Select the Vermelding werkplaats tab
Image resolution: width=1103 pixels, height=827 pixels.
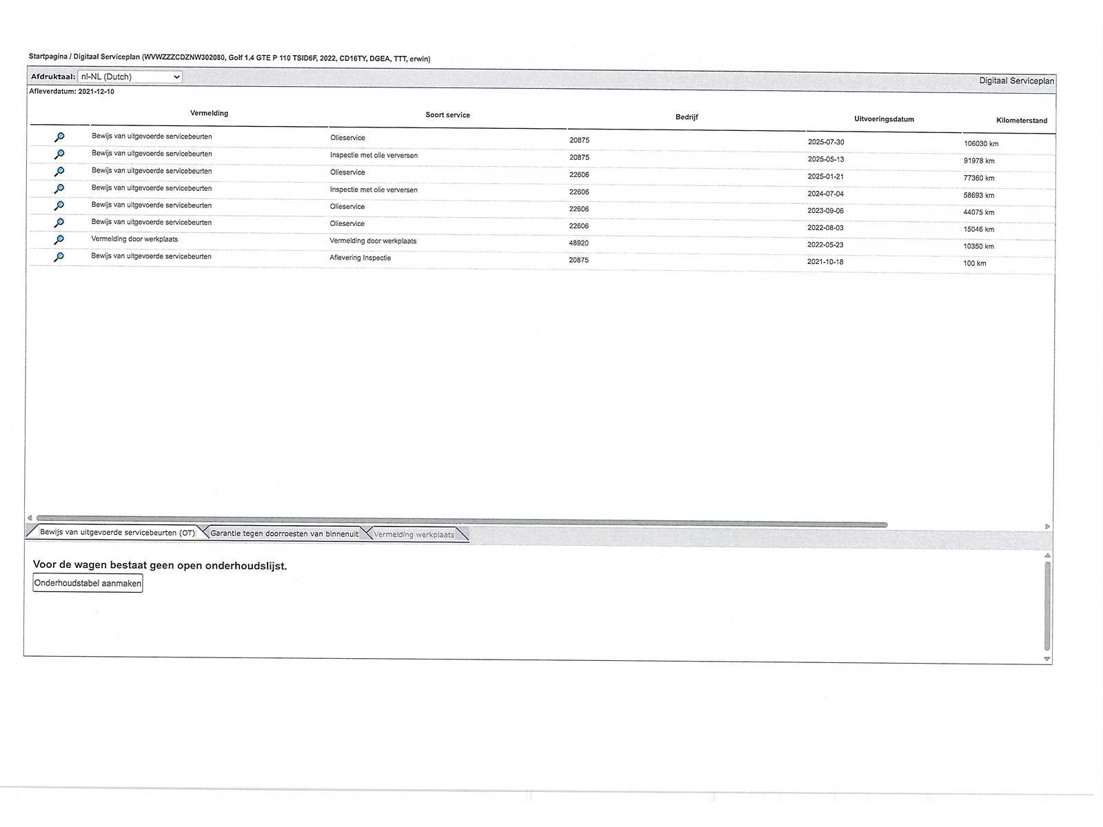(414, 534)
